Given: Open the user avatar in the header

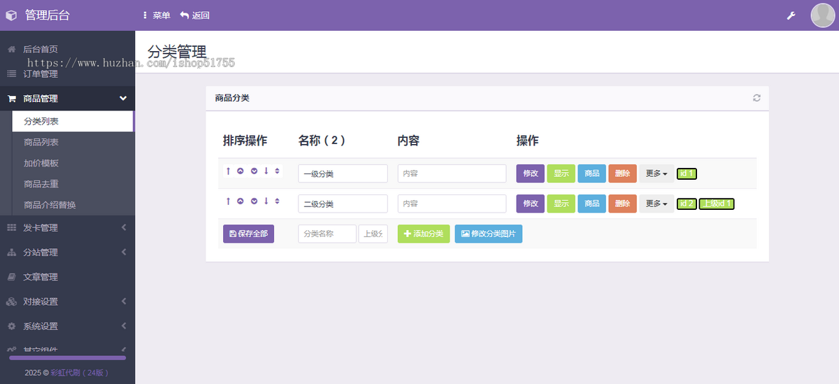Looking at the screenshot, I should pyautogui.click(x=822, y=15).
